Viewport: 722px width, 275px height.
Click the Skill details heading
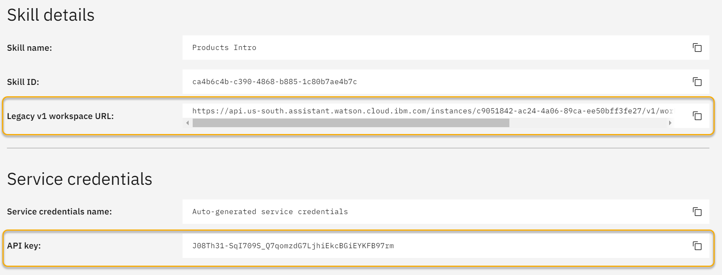51,15
